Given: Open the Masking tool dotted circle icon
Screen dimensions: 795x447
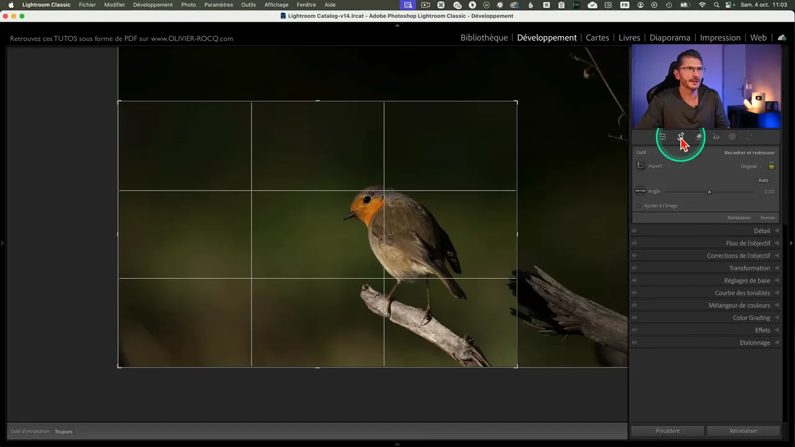Looking at the screenshot, I should tap(732, 137).
